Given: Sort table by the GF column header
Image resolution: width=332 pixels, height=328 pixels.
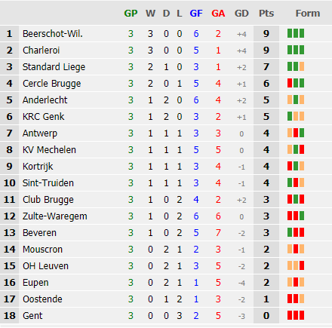Looking at the screenshot, I should [x=196, y=14].
